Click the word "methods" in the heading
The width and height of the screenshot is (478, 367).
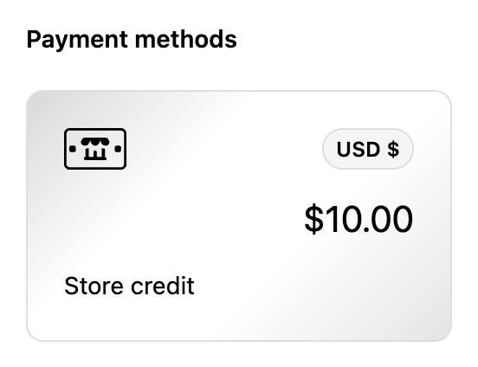pyautogui.click(x=185, y=40)
